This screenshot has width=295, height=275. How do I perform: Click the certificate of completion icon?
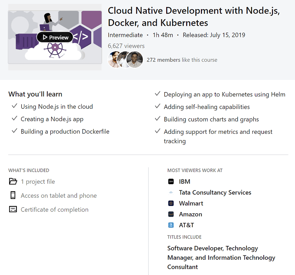(x=13, y=209)
